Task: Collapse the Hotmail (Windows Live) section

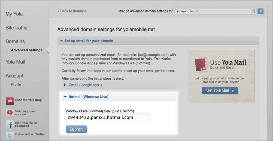Action: pyautogui.click(x=86, y=97)
